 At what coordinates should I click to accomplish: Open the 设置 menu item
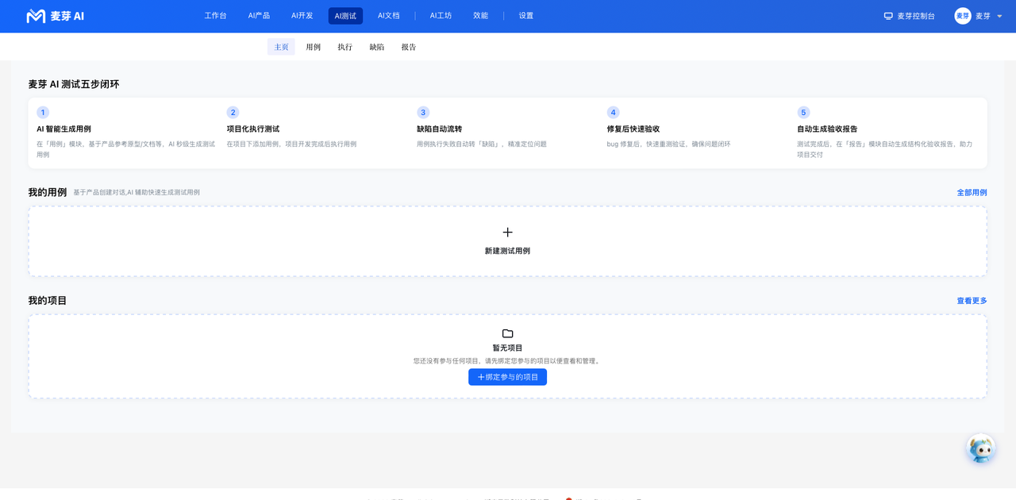(526, 16)
